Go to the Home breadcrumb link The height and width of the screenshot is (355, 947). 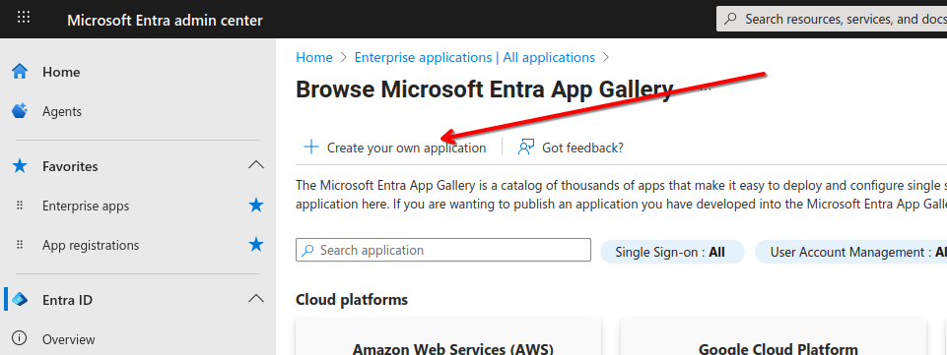[x=314, y=57]
